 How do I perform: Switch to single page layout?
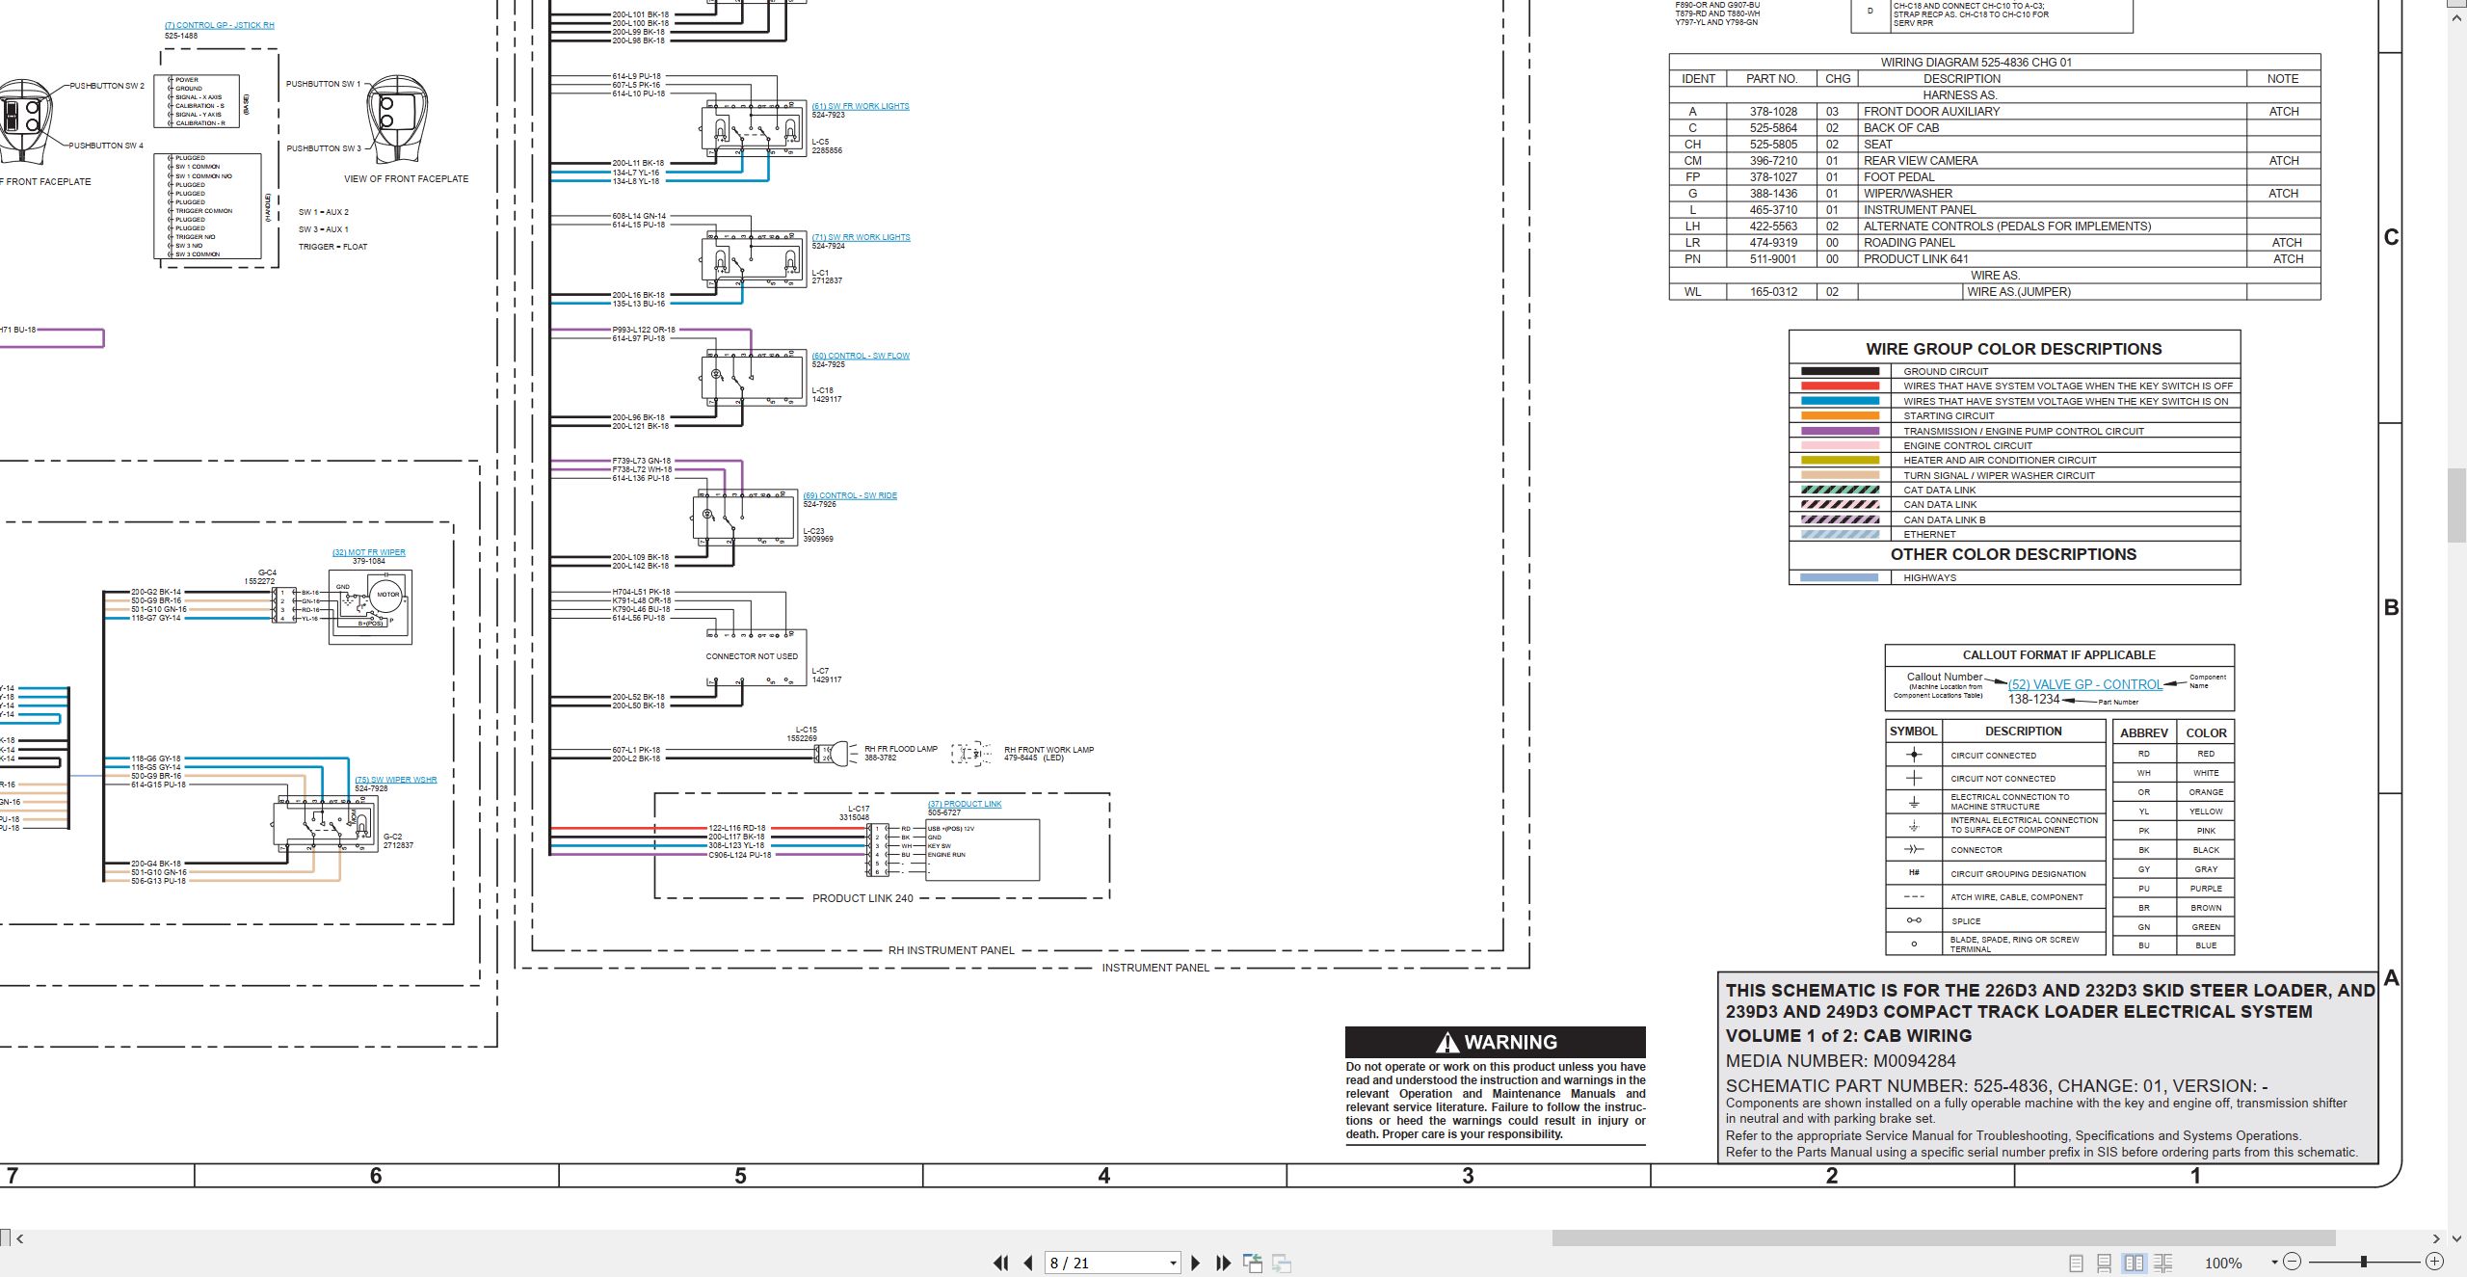pyautogui.click(x=2076, y=1263)
